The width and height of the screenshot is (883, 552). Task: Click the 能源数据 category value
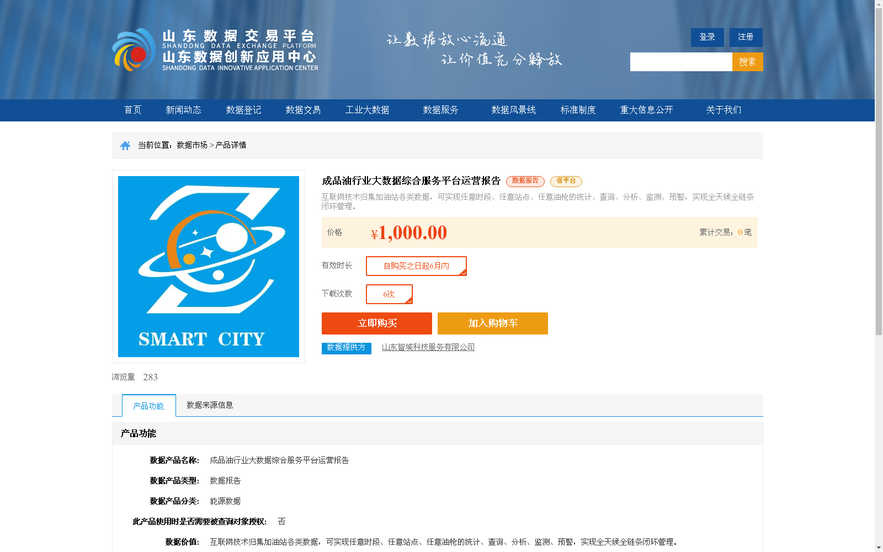pyautogui.click(x=225, y=501)
